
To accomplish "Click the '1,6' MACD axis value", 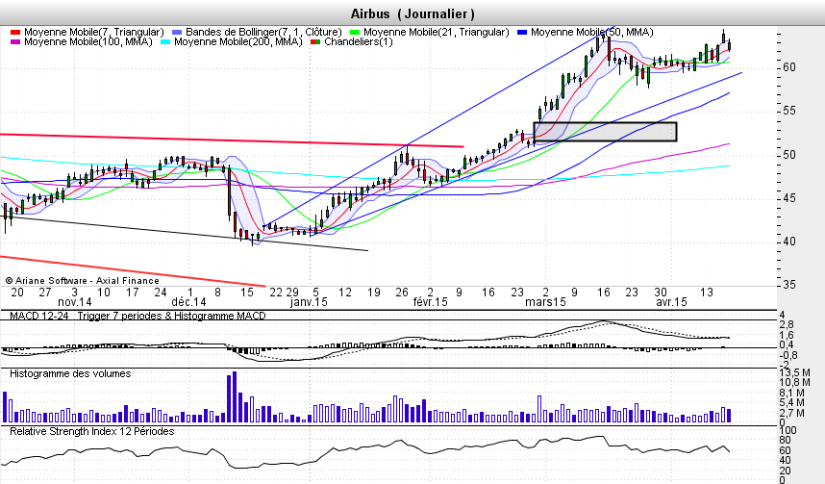I will (787, 335).
